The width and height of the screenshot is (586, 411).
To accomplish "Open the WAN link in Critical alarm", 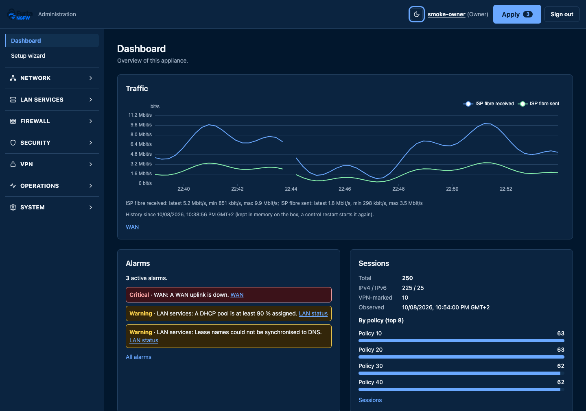I will click(237, 295).
